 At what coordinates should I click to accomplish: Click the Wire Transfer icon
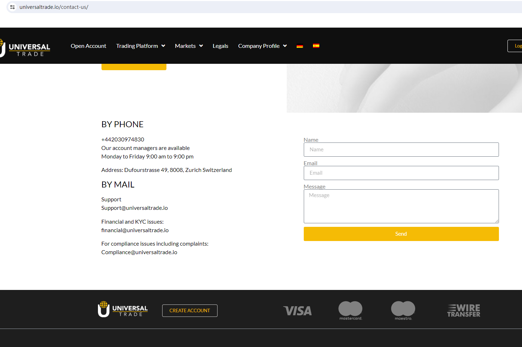(463, 310)
